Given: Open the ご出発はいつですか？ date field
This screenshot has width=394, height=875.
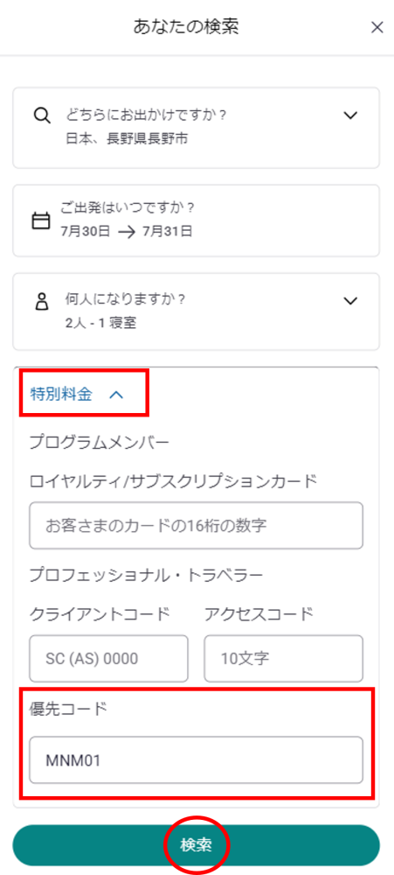Looking at the screenshot, I should (x=197, y=220).
